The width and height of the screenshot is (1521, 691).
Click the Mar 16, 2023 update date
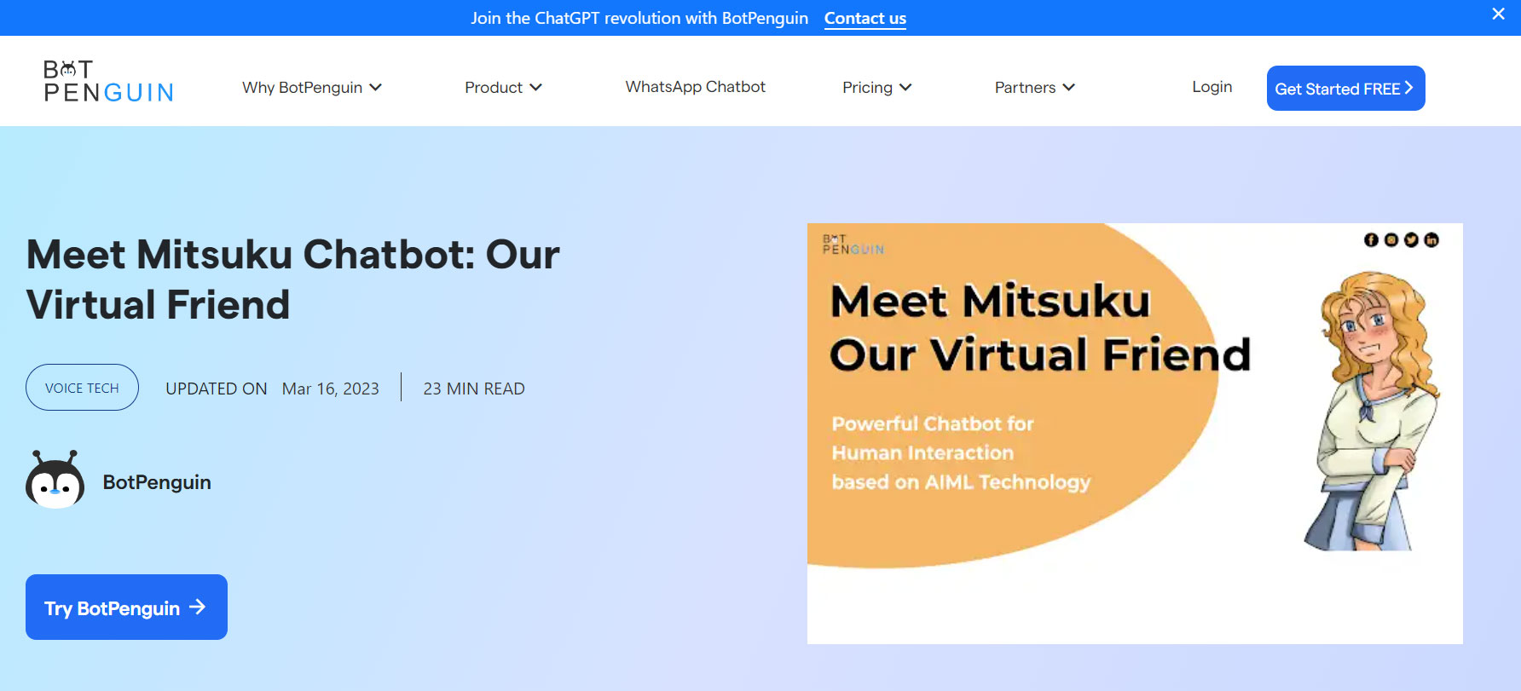(331, 389)
